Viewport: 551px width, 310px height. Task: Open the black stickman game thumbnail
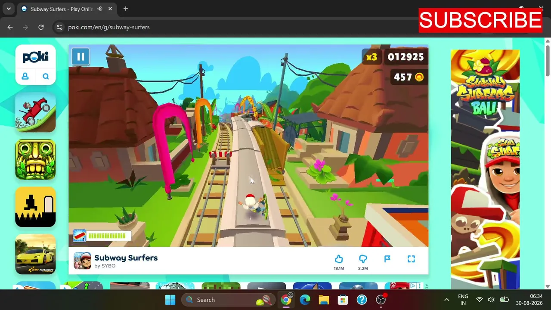35,207
